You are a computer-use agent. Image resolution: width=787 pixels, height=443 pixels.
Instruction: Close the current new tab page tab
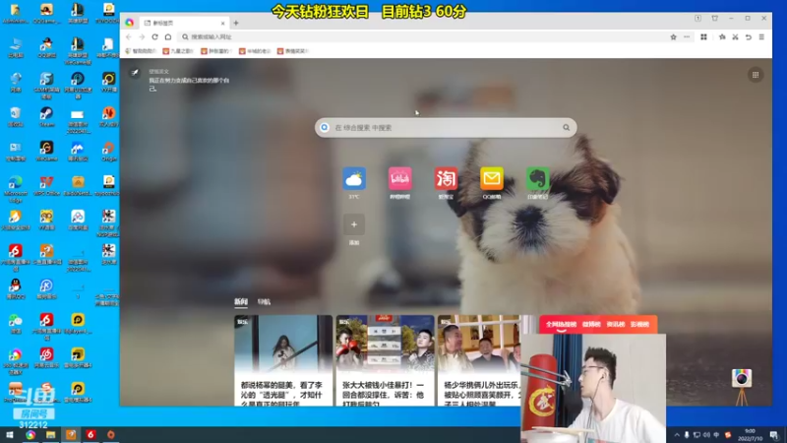(223, 23)
